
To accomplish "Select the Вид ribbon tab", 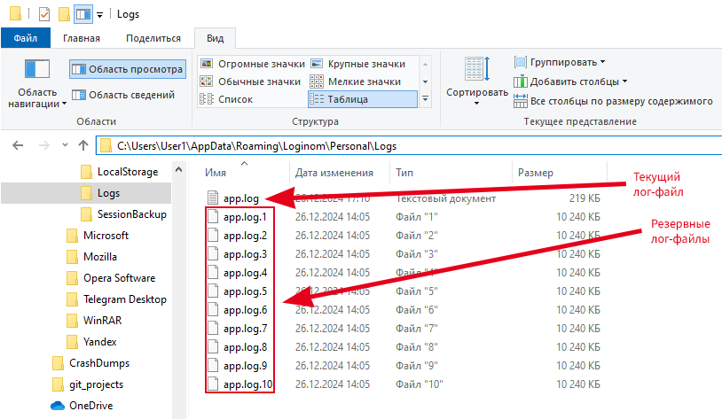I will (x=215, y=38).
